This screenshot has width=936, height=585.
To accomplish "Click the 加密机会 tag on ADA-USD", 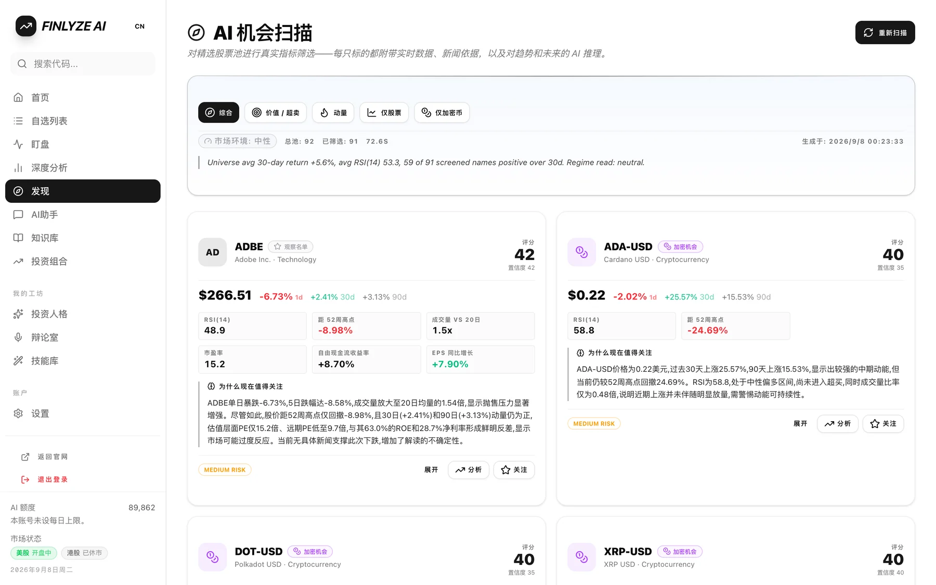I will [681, 246].
